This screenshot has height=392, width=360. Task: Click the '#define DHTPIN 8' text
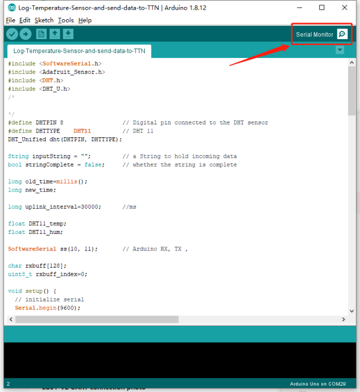36,122
